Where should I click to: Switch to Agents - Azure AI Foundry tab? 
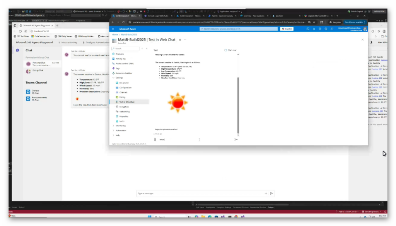(222, 15)
